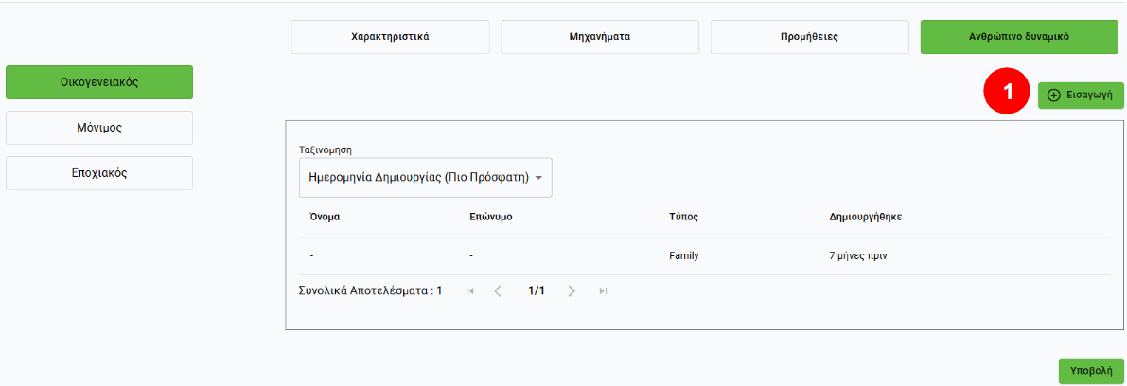Select the Οικογενειακός staff category
This screenshot has width=1127, height=386.
tap(99, 82)
